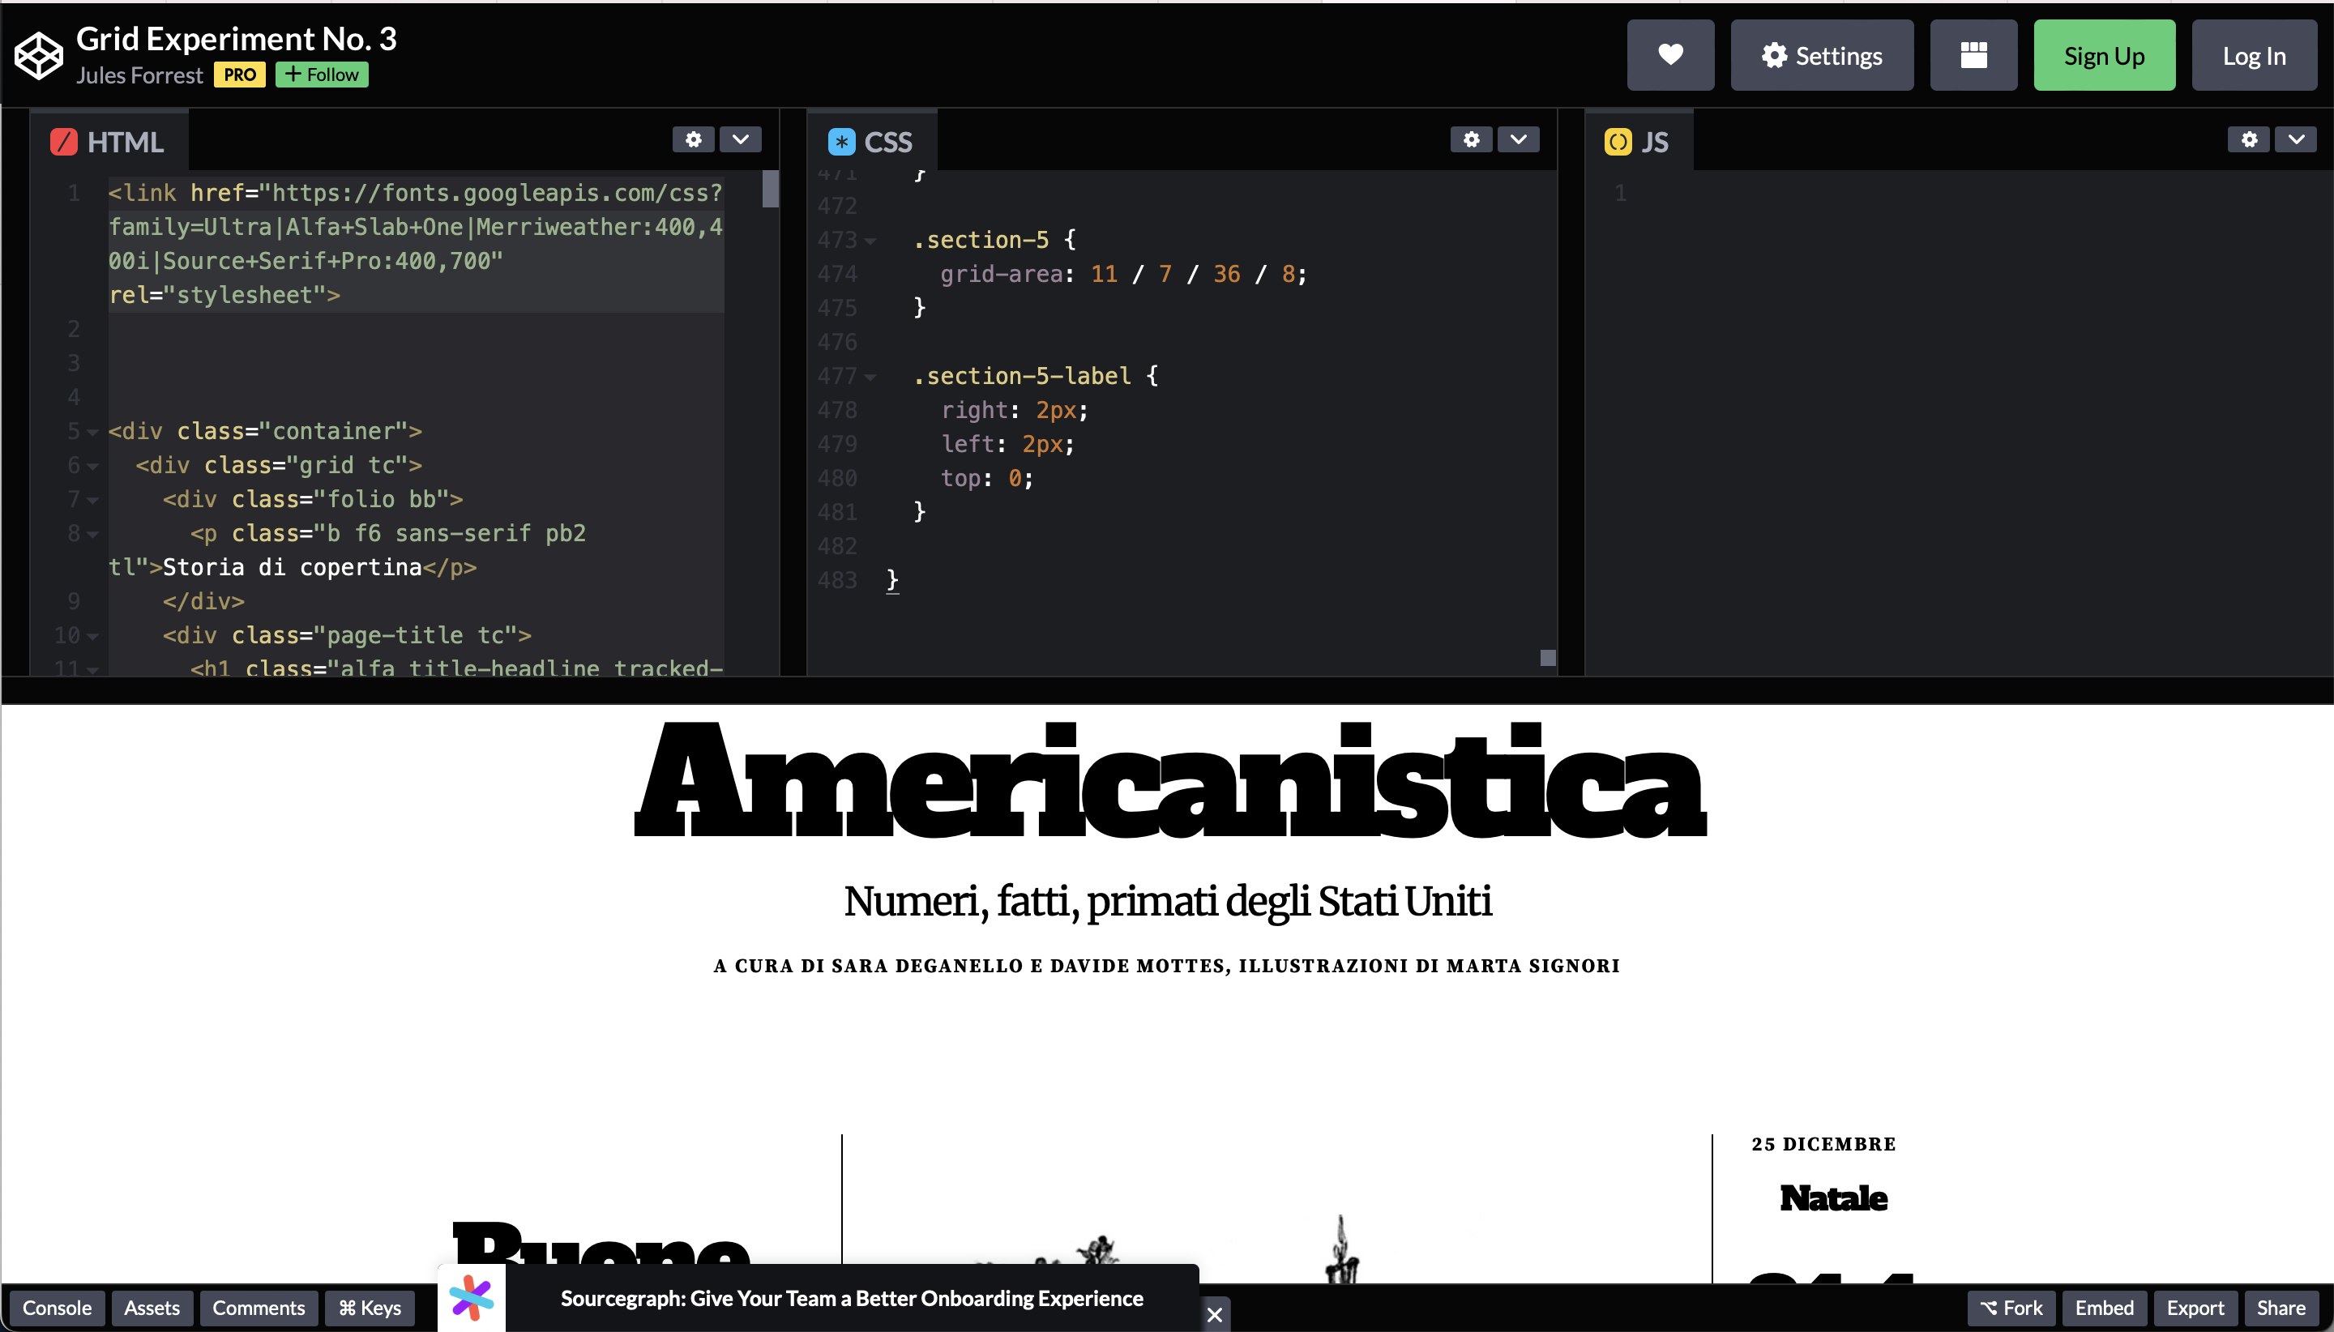Click the Sourcegraph ad logo
This screenshot has width=2334, height=1332.
point(472,1298)
